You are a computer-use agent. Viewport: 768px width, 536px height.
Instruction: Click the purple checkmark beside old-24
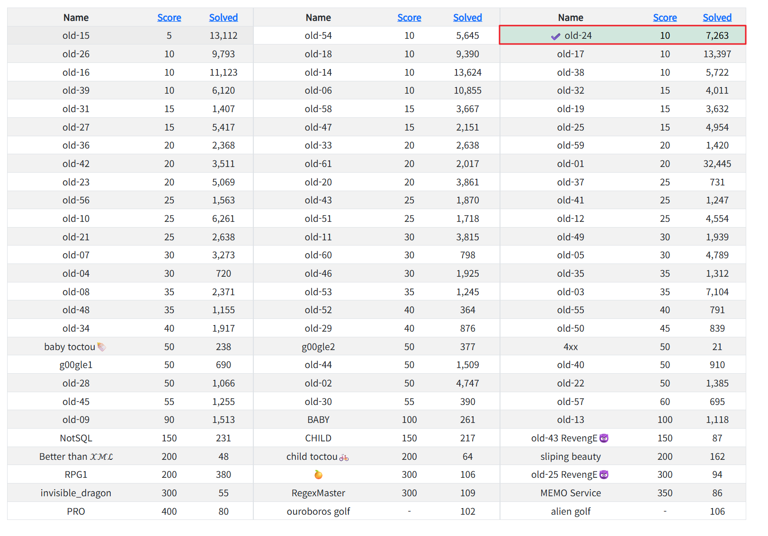click(555, 36)
